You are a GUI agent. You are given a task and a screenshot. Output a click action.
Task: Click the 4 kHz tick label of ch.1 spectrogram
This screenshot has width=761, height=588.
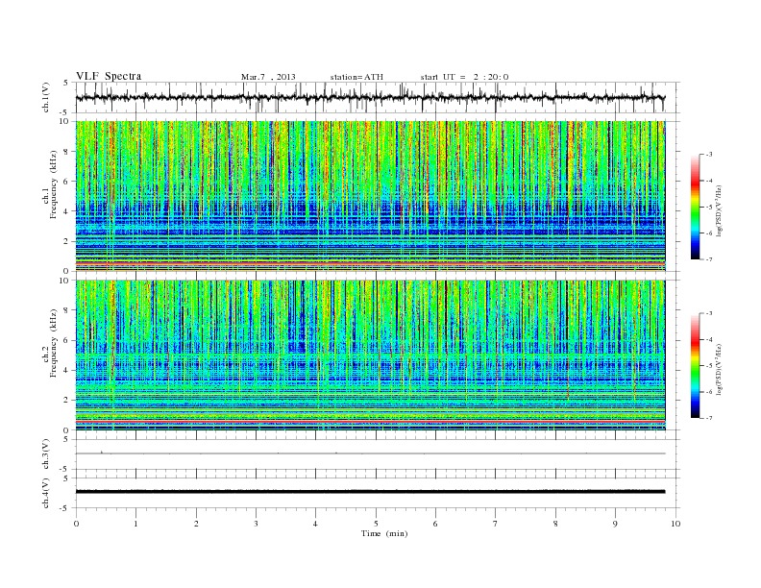66,211
